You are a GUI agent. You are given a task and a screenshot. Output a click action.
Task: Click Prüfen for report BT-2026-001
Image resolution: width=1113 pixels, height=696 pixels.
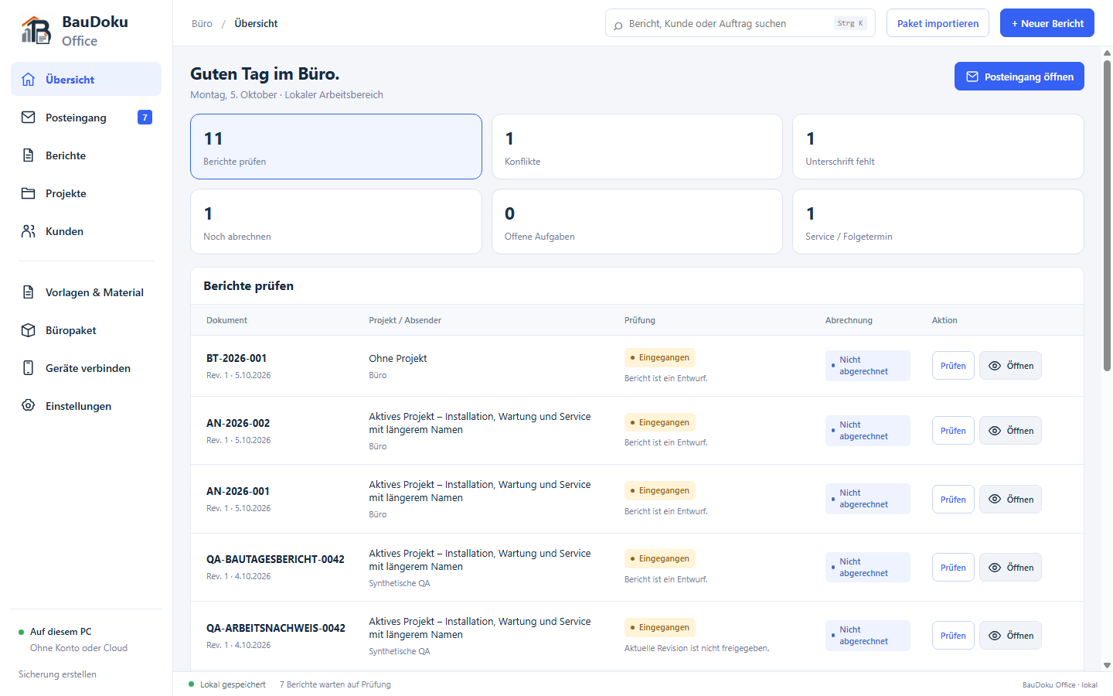pyautogui.click(x=953, y=366)
